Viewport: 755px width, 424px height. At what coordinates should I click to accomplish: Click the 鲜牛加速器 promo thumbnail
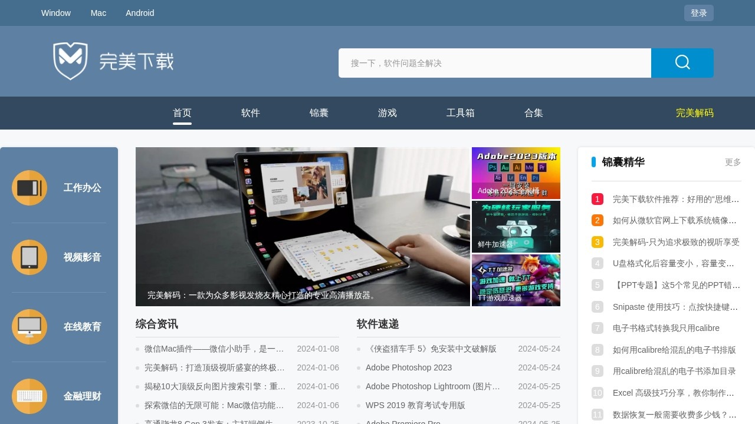pyautogui.click(x=516, y=227)
